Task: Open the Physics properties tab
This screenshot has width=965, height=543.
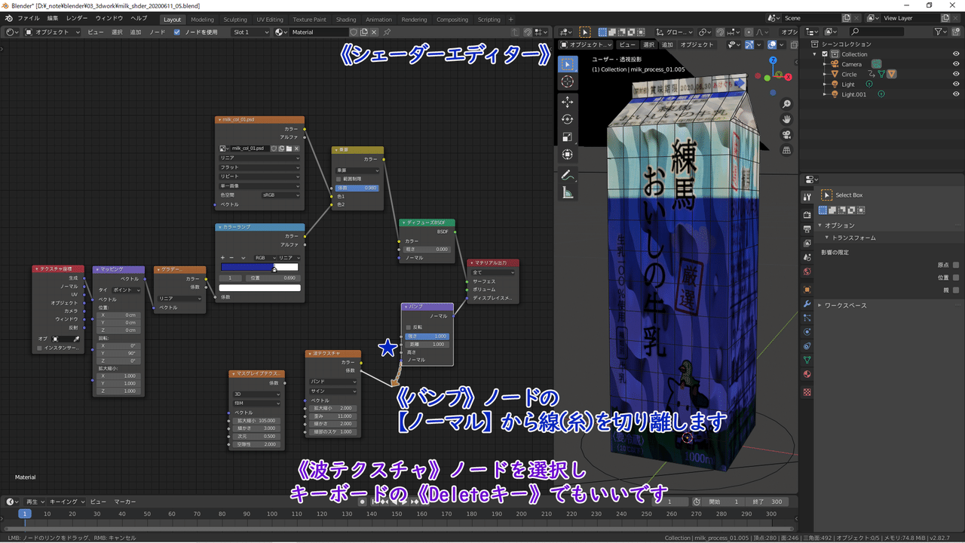Action: [807, 332]
